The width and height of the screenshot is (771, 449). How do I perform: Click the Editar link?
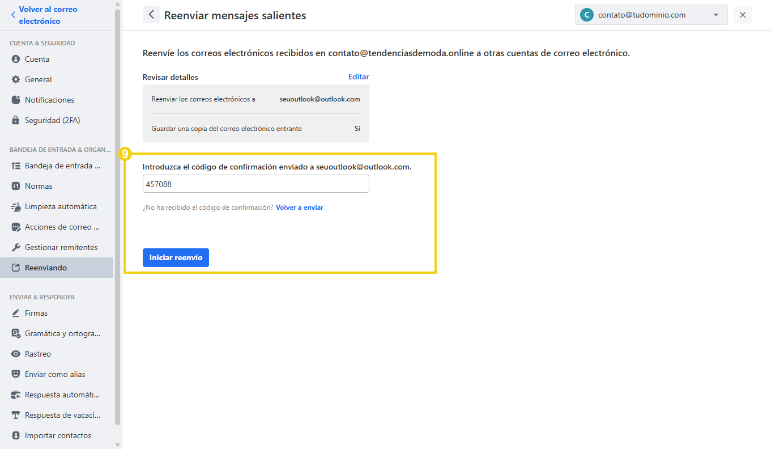point(359,77)
